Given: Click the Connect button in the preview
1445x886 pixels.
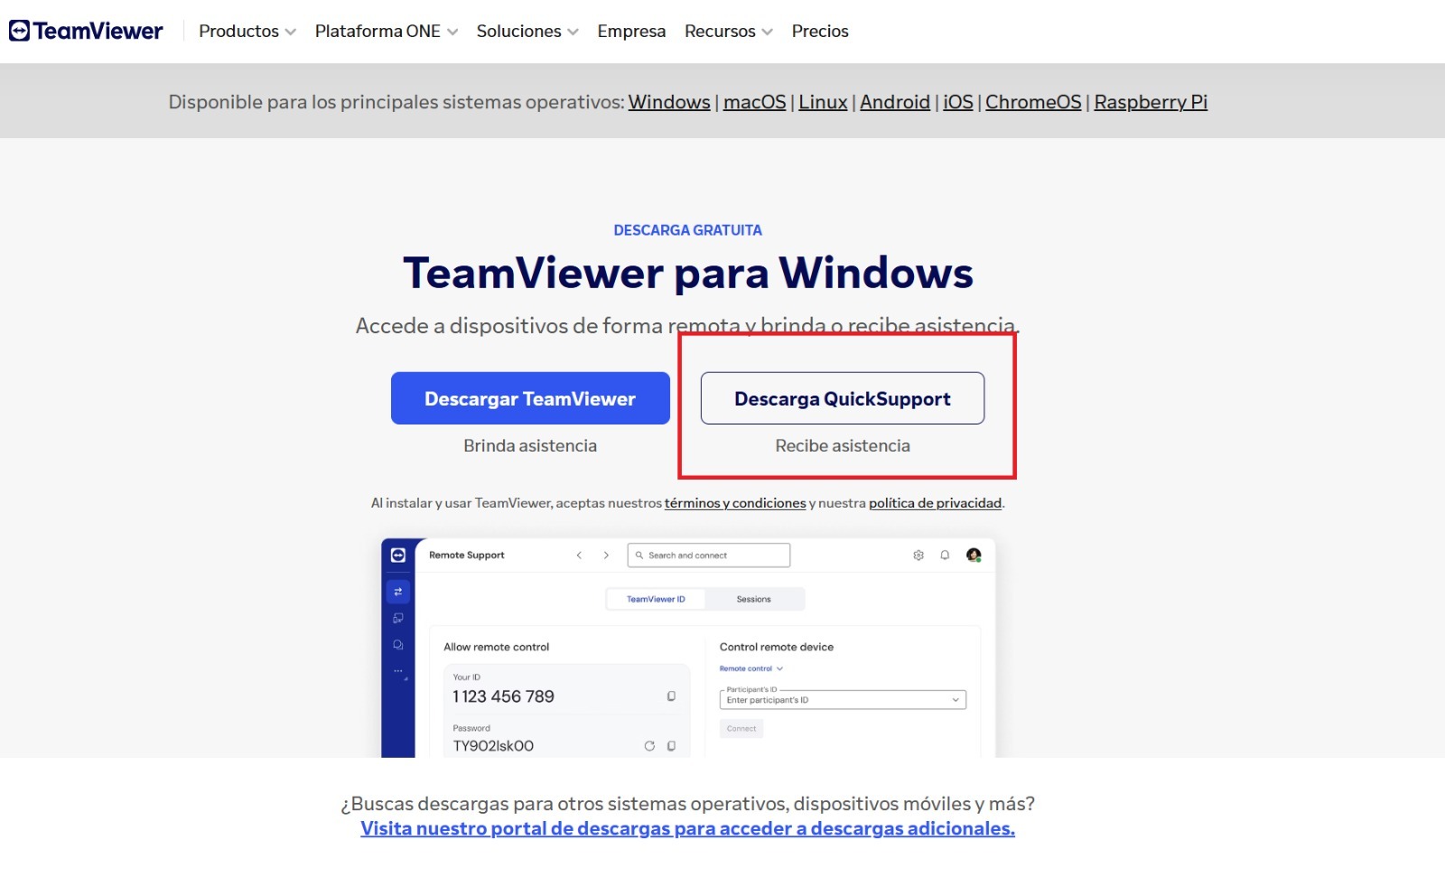Looking at the screenshot, I should (x=741, y=729).
